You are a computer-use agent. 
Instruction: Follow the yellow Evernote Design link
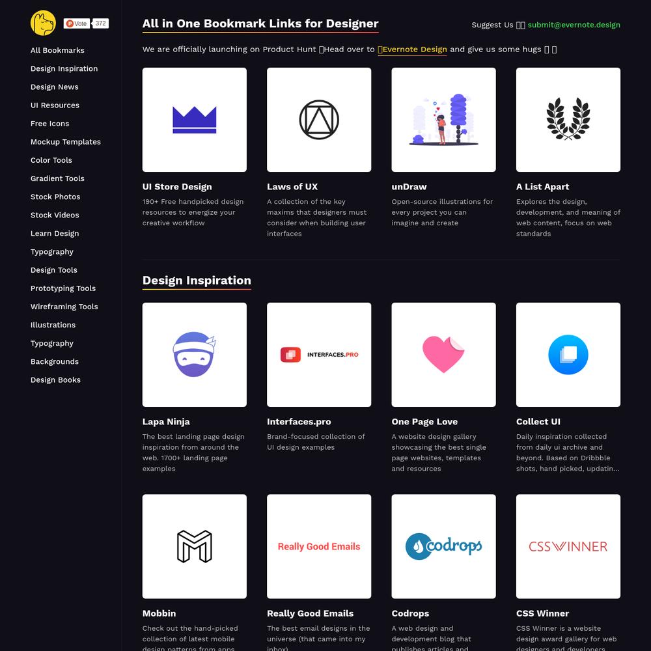[412, 49]
